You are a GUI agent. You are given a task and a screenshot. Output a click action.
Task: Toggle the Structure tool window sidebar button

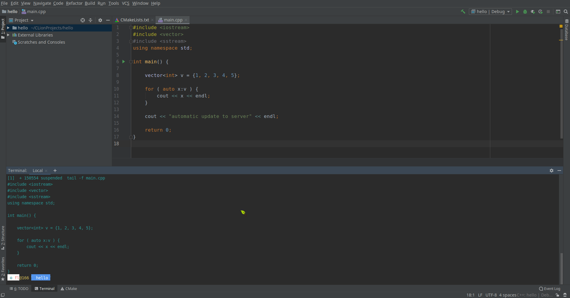3,238
